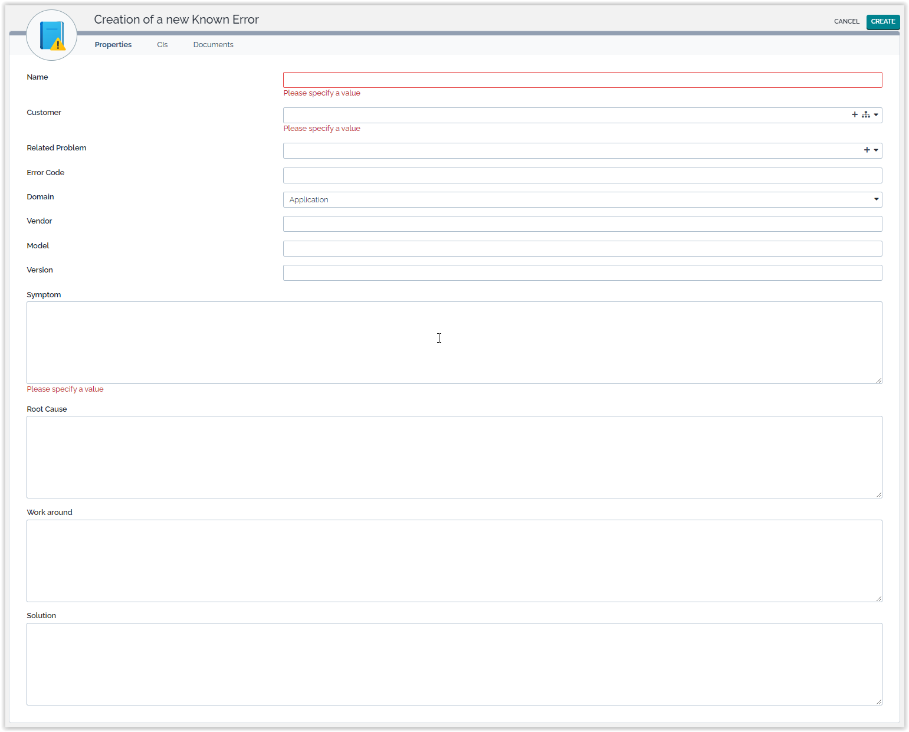Open the Customer hierarchy tree icon
This screenshot has height=732, width=909.
pyautogui.click(x=865, y=115)
